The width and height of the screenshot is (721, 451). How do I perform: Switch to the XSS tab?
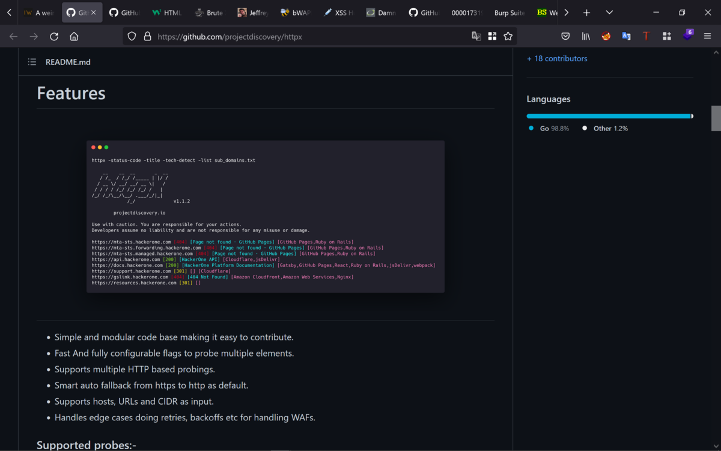(x=338, y=13)
